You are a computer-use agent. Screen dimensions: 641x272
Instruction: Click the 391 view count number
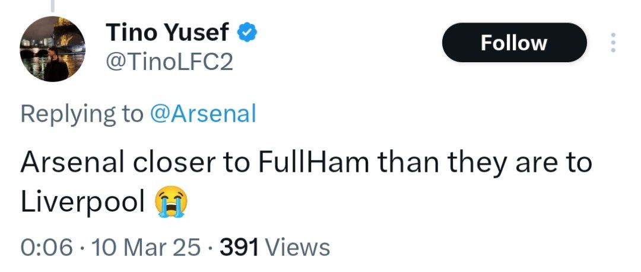[239, 247]
